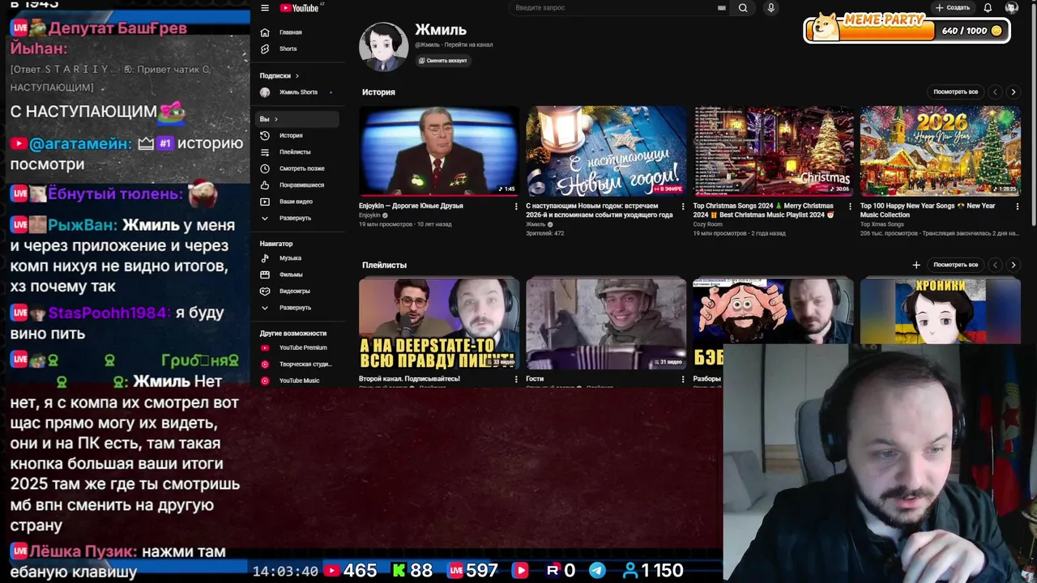Expand Развернуть below Ваши видео
The width and height of the screenshot is (1037, 583).
point(297,218)
